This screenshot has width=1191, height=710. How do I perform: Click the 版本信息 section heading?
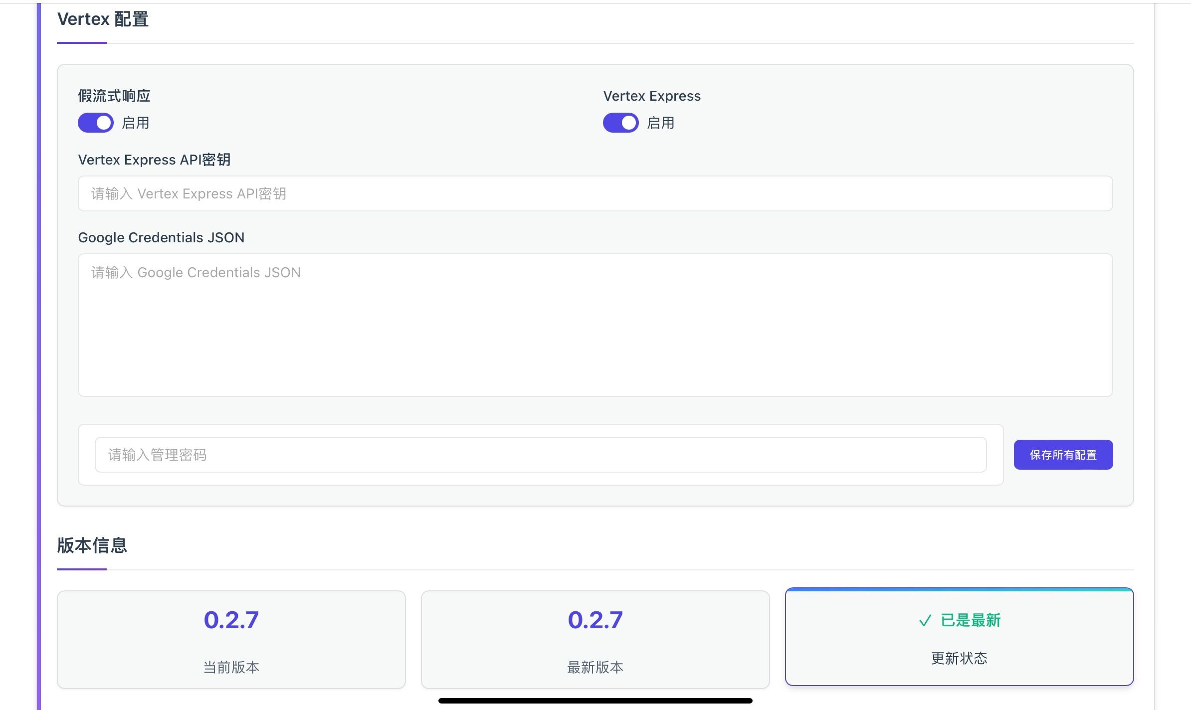(x=92, y=545)
